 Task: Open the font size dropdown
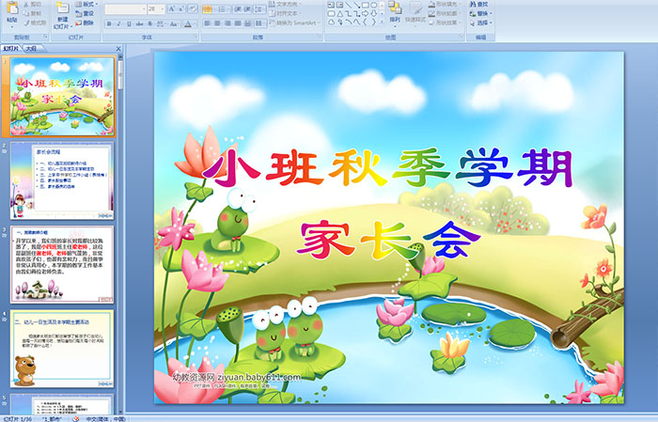162,8
